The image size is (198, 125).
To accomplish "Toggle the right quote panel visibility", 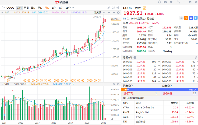I will 119,8.
